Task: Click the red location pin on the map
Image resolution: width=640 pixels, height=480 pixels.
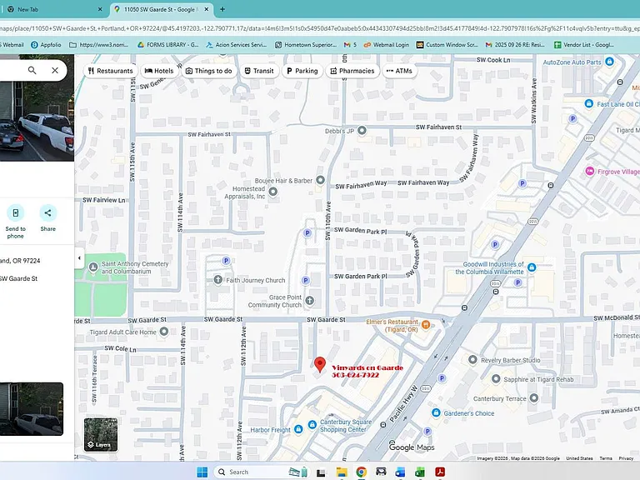Action: [x=320, y=363]
